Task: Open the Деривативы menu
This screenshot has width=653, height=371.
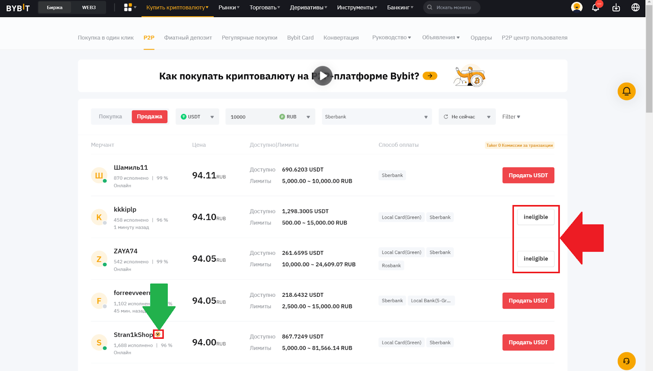Action: coord(309,7)
